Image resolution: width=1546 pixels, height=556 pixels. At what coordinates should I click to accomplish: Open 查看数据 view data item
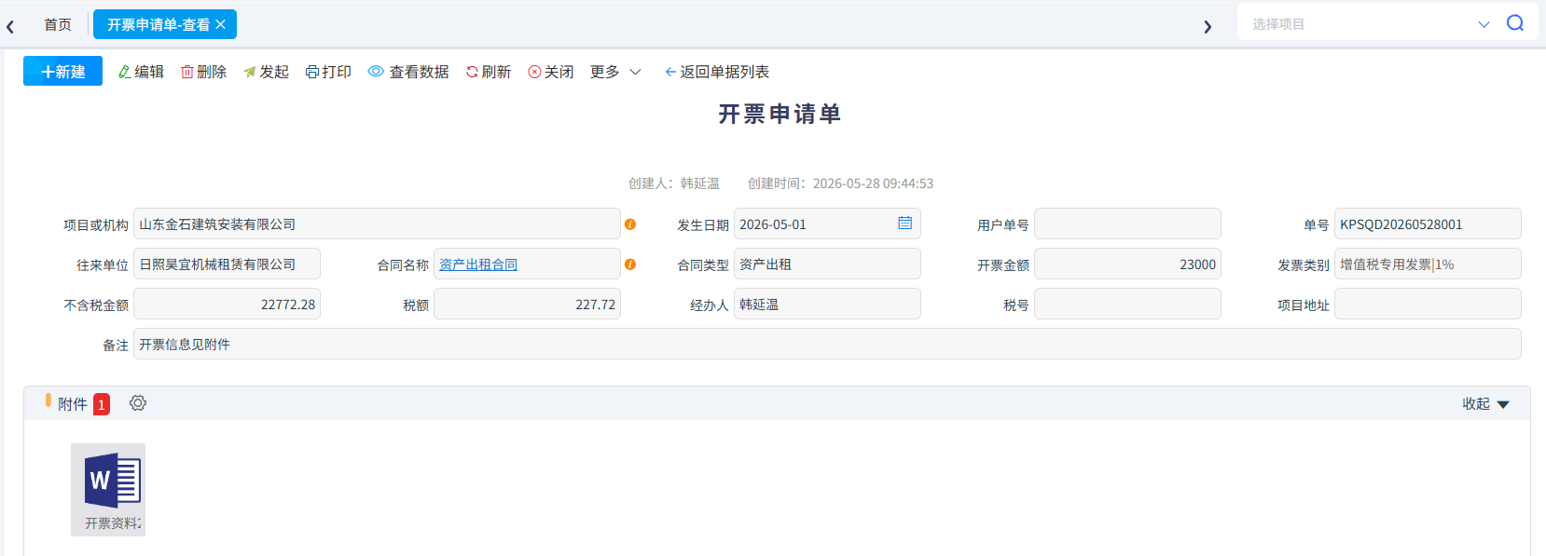pos(408,72)
